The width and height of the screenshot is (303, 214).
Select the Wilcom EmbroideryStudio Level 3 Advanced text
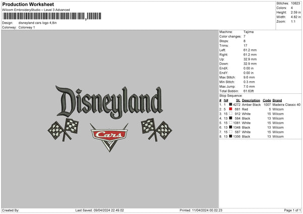[x=36, y=10]
